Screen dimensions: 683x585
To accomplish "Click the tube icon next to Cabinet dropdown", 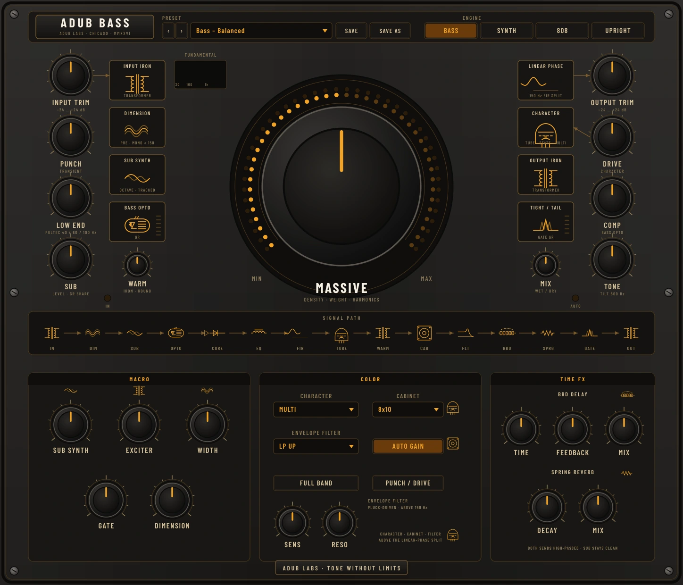I will click(453, 408).
